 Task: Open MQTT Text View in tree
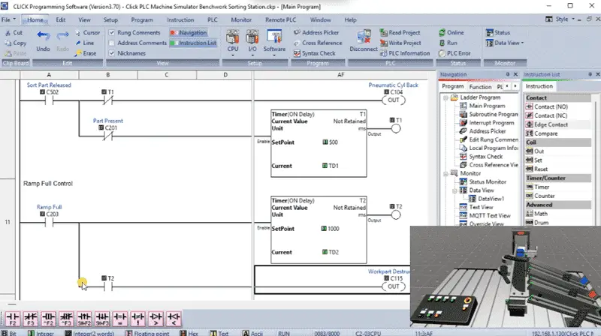pos(485,216)
